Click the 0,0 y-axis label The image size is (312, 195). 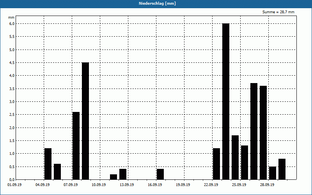(12, 180)
